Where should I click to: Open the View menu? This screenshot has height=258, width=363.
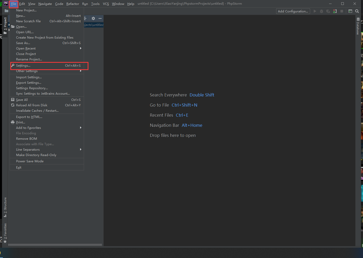click(32, 4)
